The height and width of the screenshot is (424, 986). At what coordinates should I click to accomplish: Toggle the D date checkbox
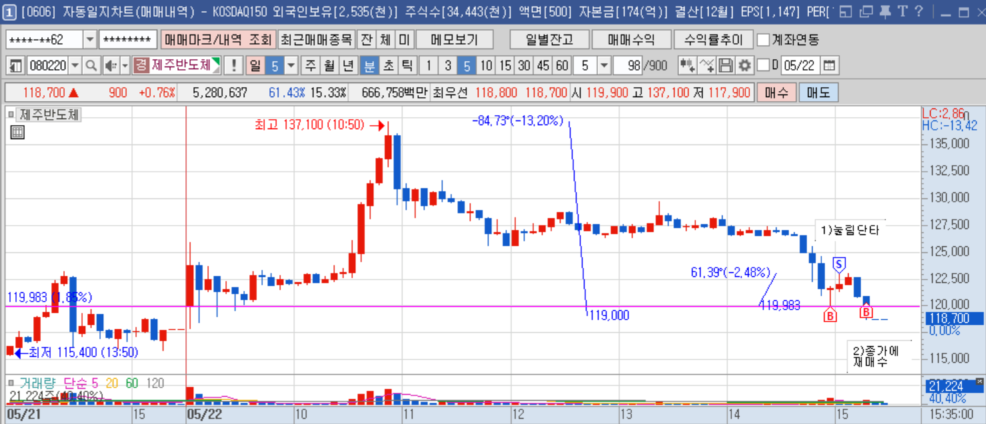pyautogui.click(x=763, y=66)
